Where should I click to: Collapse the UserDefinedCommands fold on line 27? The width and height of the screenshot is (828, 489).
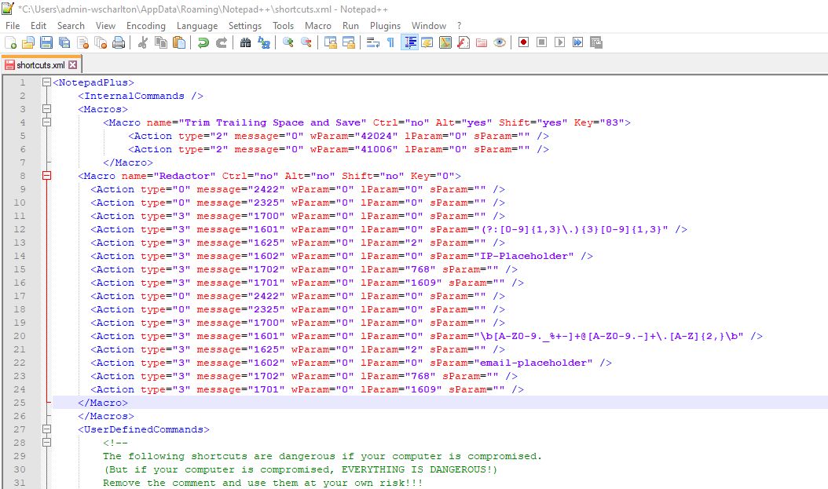[46, 429]
